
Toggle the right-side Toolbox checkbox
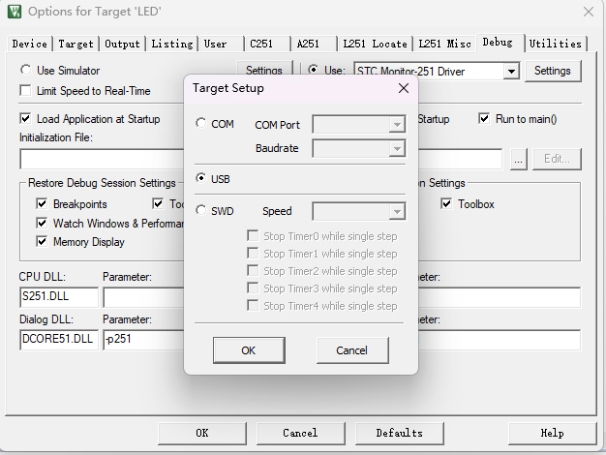(x=446, y=203)
